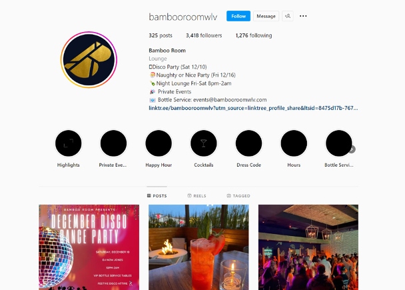
Task: Open the Dress Code highlight circle
Action: (x=248, y=143)
